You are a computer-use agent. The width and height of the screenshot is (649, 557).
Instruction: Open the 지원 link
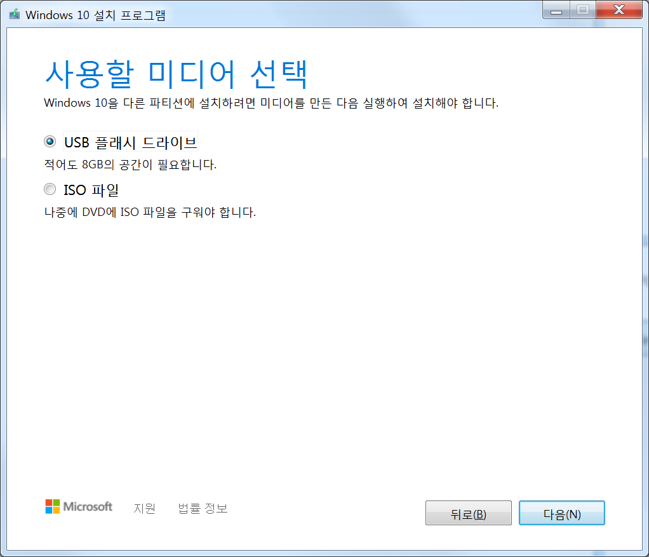(144, 509)
